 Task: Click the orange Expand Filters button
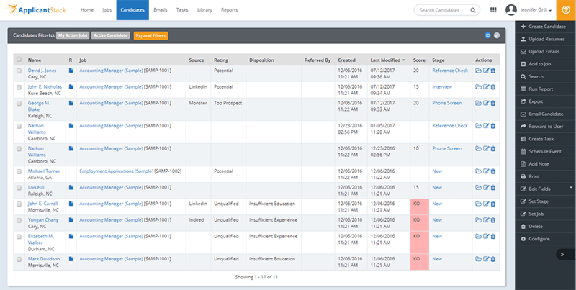pyautogui.click(x=150, y=35)
